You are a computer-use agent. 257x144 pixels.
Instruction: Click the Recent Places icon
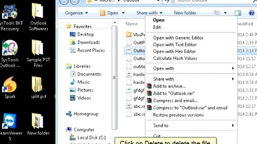tap(73, 50)
